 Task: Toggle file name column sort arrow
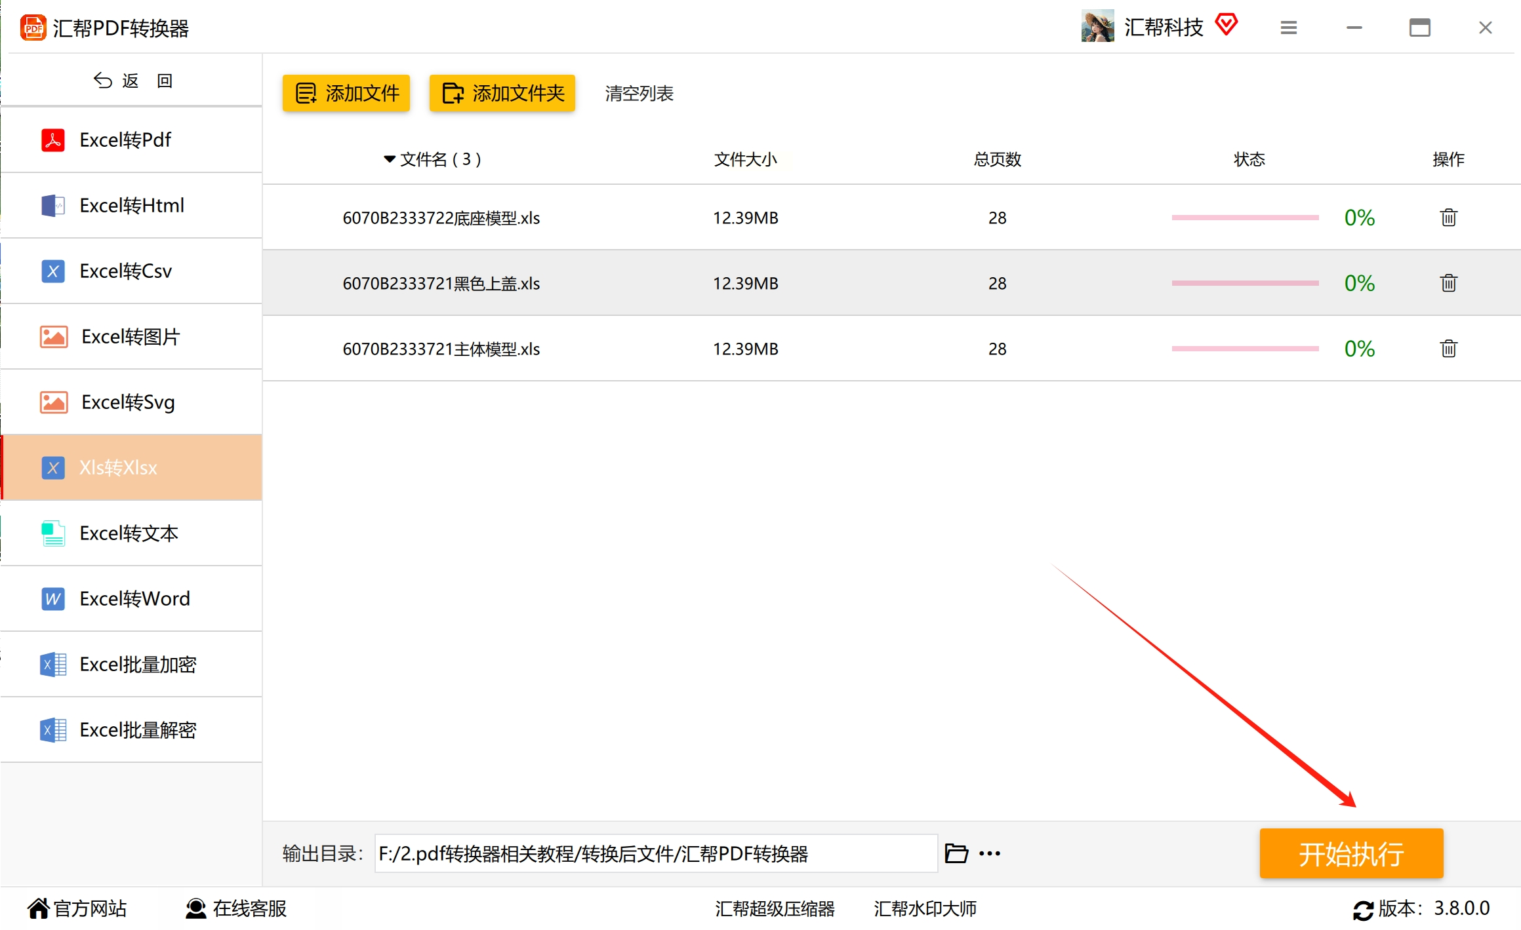click(x=389, y=159)
